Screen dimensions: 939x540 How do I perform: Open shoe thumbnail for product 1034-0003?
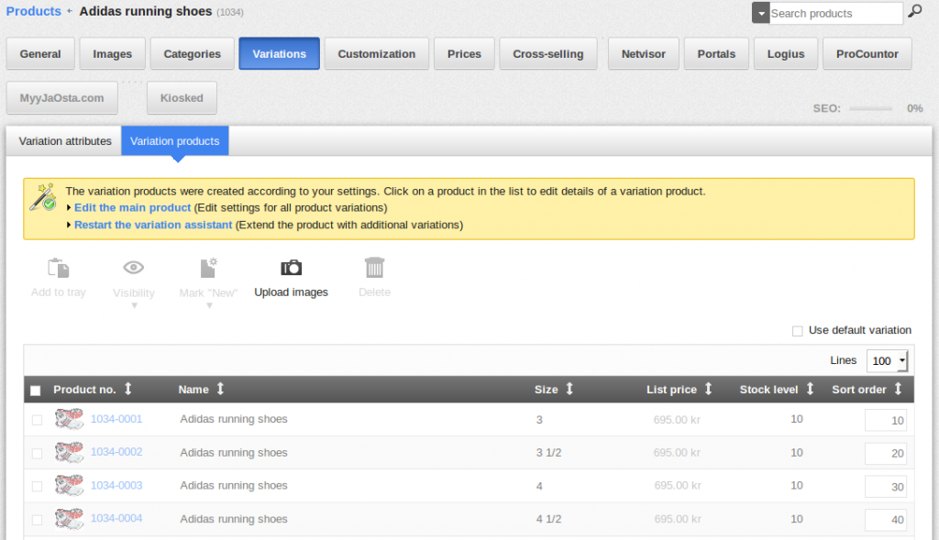pos(69,486)
